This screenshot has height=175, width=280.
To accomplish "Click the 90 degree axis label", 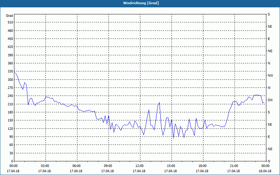I will [11, 137].
